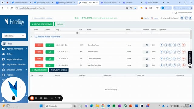Delete the Demo Day Pass device
The width and height of the screenshot is (194, 109).
[183, 45]
